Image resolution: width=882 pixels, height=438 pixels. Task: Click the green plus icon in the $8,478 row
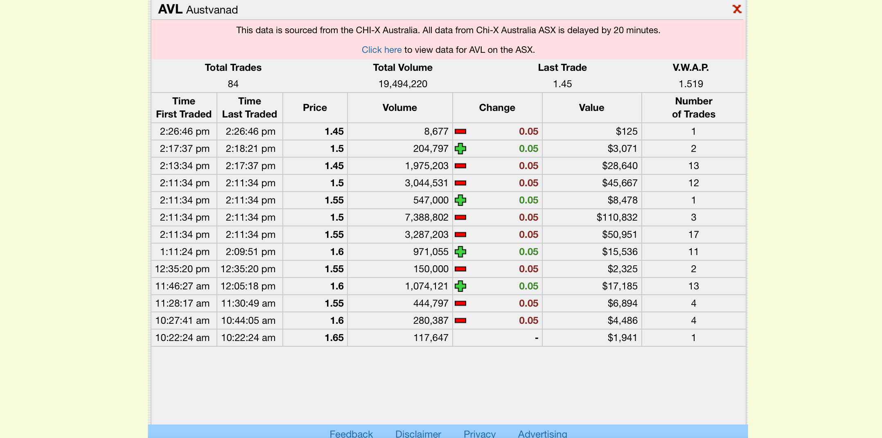pos(460,200)
